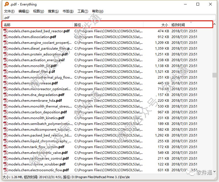Sort results by 路径 column header
This screenshot has height=182, width=219.
click(x=108, y=25)
